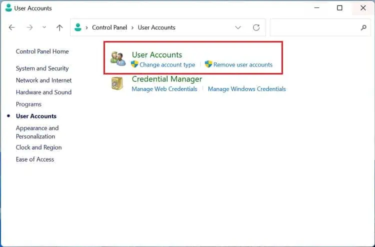
Task: Open Manage Windows Credentials
Action: (x=247, y=89)
